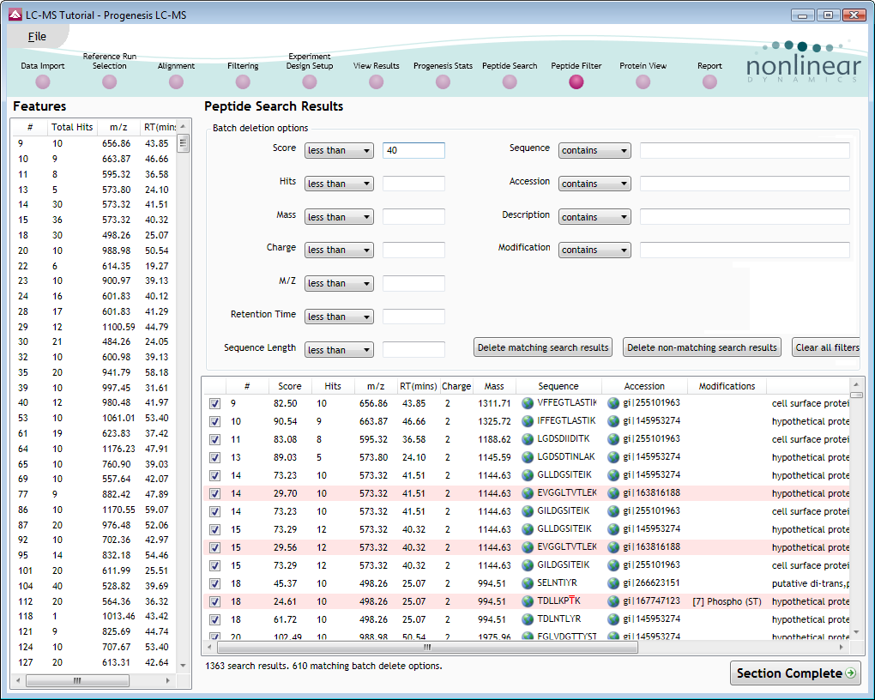Click the Filtering step circle
Screen dimensions: 875x700
click(243, 82)
